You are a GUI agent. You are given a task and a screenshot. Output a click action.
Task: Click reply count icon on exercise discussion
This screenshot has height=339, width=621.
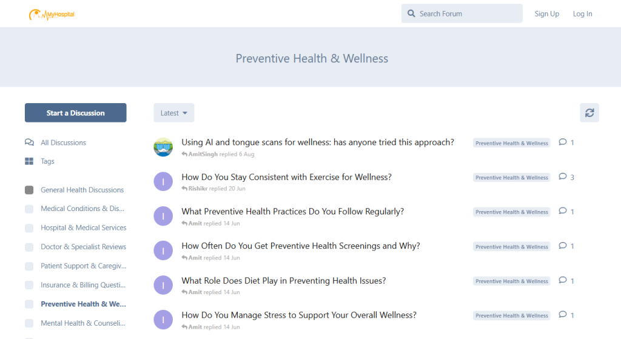click(x=563, y=177)
